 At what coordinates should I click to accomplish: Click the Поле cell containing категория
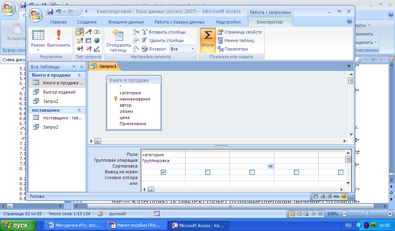163,155
